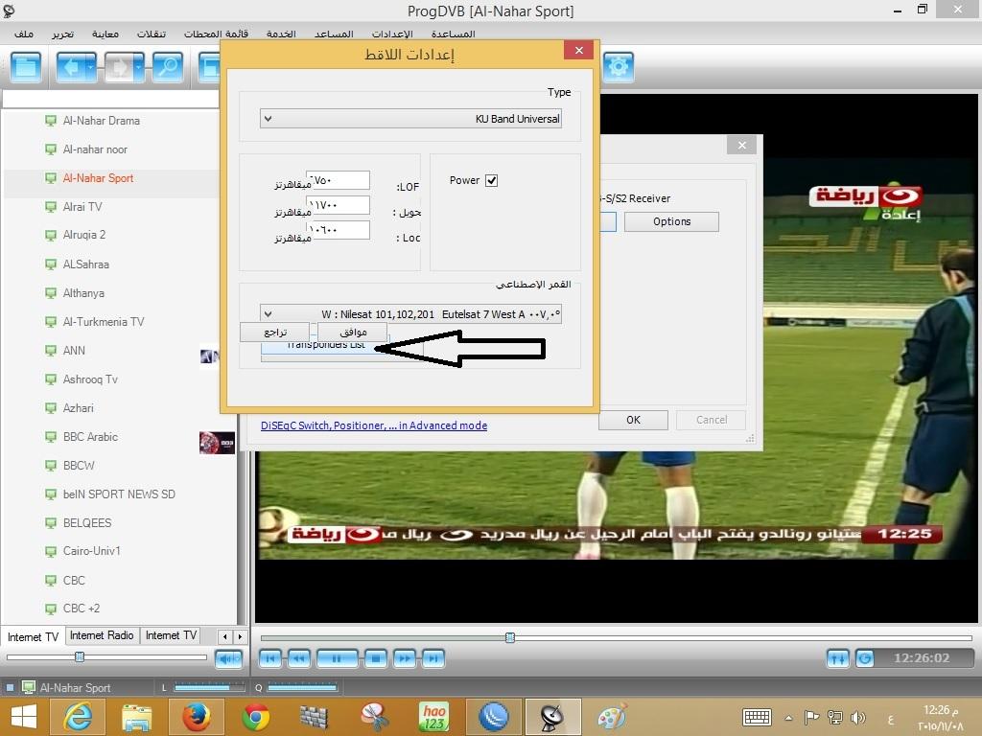
Task: Click the first LOF frequency field
Action: (339, 180)
